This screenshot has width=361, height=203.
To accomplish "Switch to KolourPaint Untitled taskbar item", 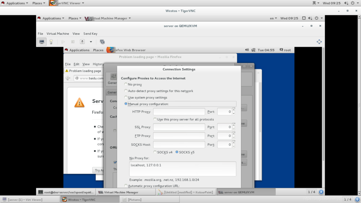I will click(x=186, y=192).
